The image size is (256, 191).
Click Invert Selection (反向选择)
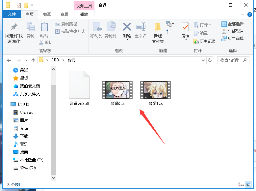coord(233,39)
